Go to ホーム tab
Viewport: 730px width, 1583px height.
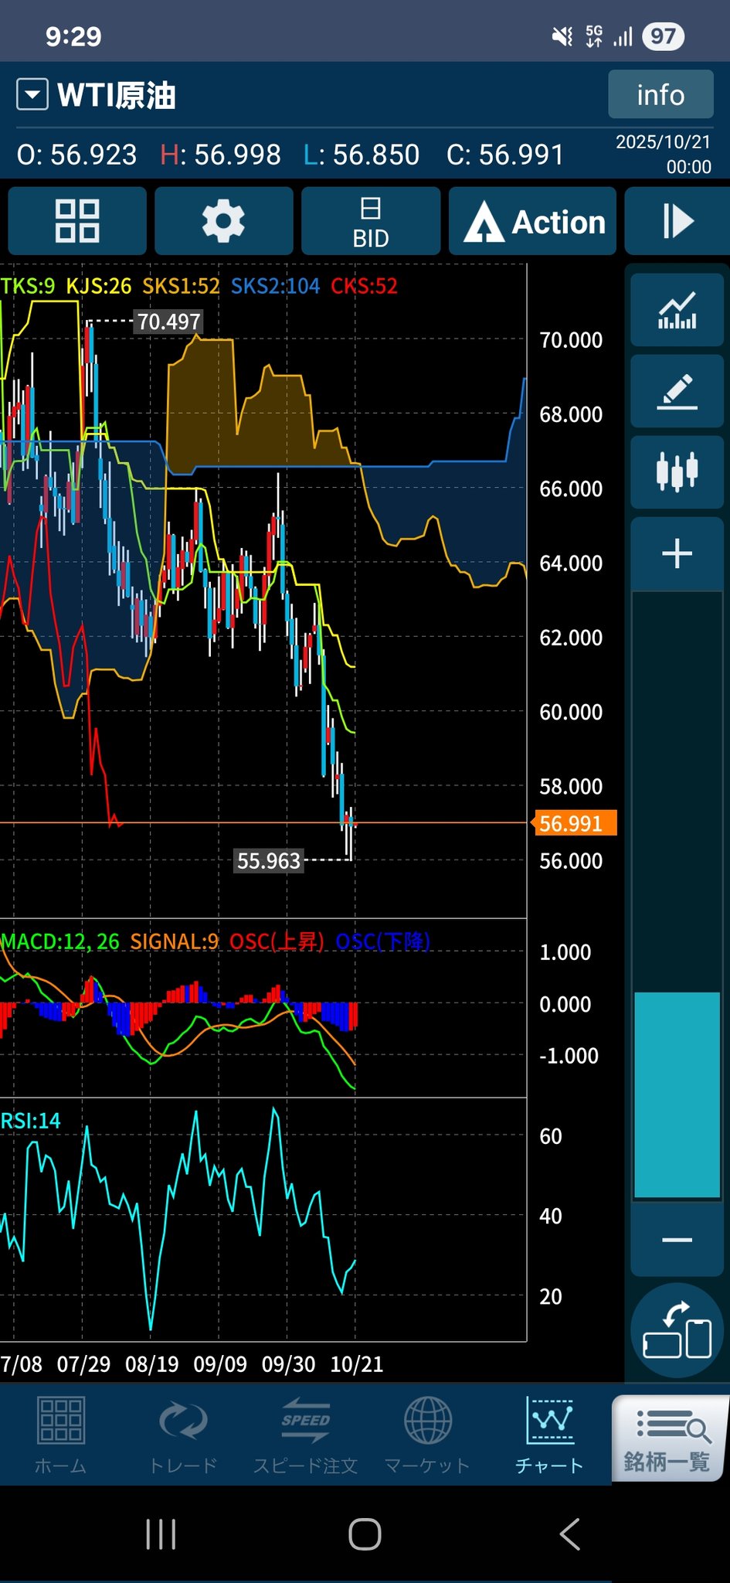pos(60,1436)
